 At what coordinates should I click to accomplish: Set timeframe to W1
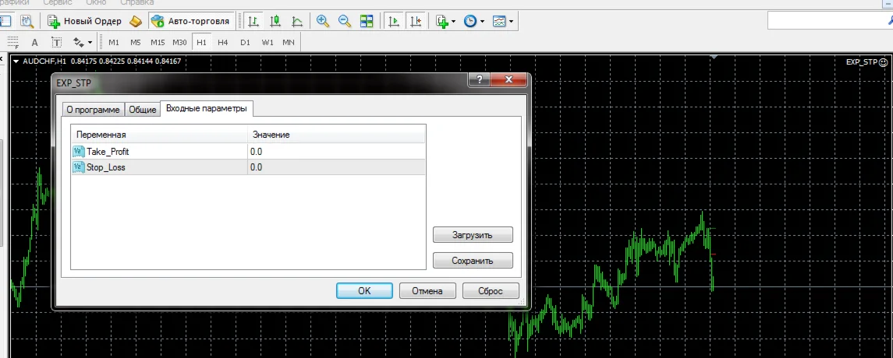[267, 43]
